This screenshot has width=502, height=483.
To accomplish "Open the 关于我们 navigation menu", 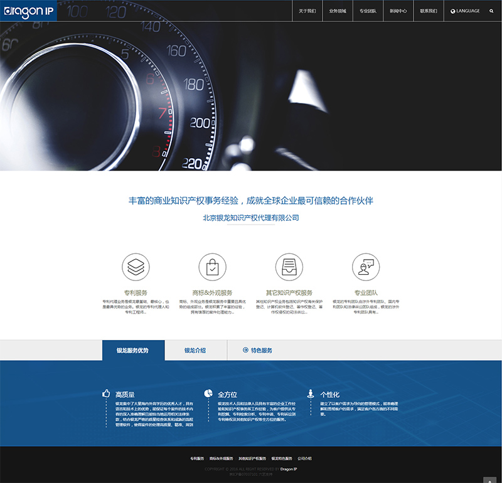I will 307,11.
